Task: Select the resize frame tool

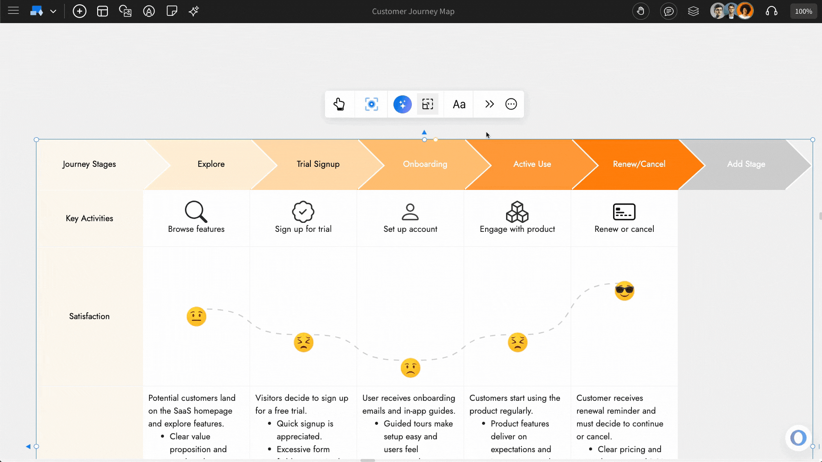Action: pyautogui.click(x=428, y=104)
